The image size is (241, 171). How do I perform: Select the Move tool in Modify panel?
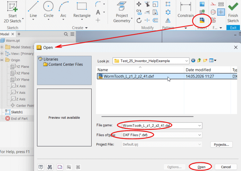click(x=139, y=4)
